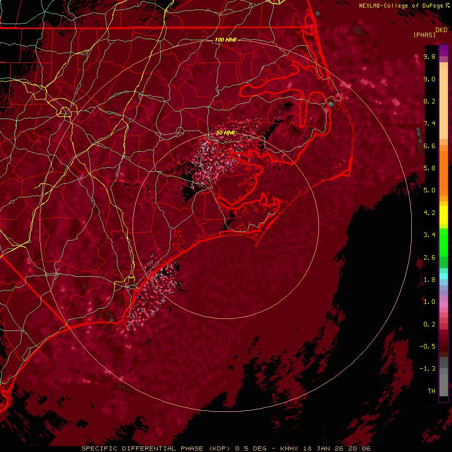Click the 7.4 value on the color scale
Viewport: 452px width, 452px height.
point(429,124)
